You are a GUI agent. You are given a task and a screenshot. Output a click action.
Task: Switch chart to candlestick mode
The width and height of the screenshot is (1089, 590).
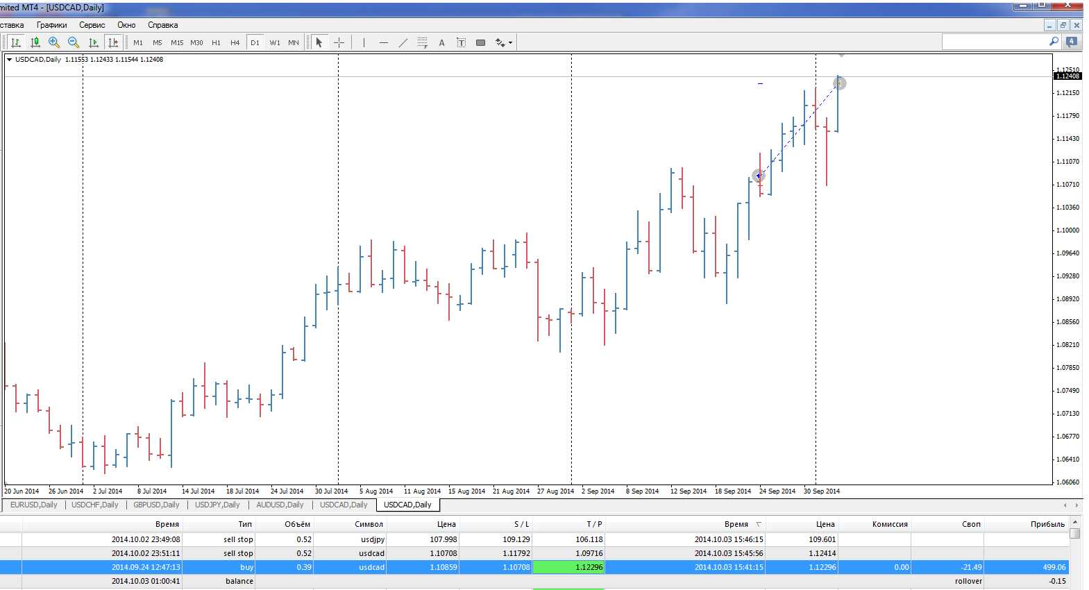click(x=35, y=42)
